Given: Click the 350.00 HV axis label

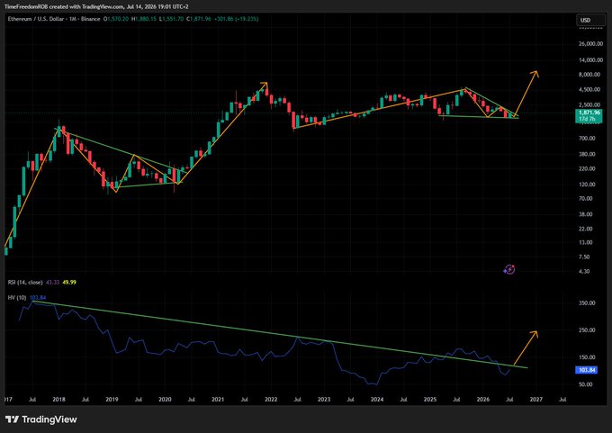Looking at the screenshot, I should tap(587, 303).
